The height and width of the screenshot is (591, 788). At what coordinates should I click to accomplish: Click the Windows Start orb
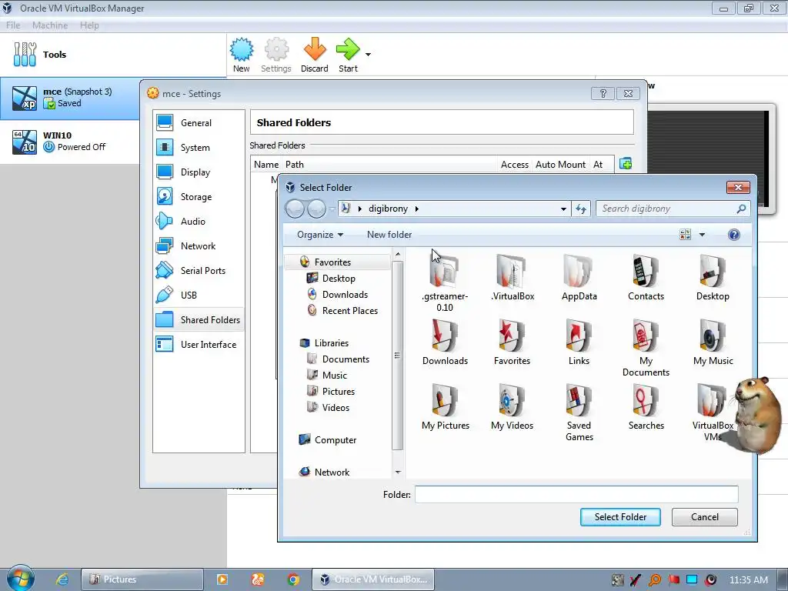tap(21, 578)
